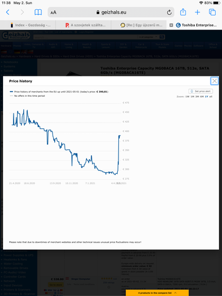
Task: Close the Price history dialog
Action: tap(215, 81)
